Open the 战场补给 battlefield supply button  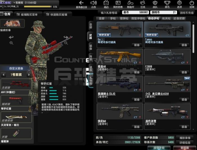click(x=159, y=148)
